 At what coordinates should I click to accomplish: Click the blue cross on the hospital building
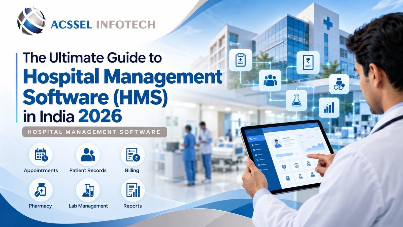(x=328, y=23)
